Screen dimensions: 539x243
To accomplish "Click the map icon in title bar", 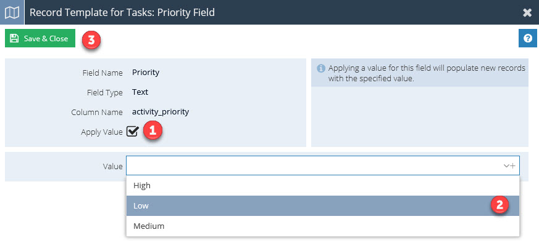I will coord(12,13).
